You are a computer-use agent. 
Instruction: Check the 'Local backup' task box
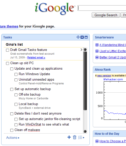tap(16, 104)
